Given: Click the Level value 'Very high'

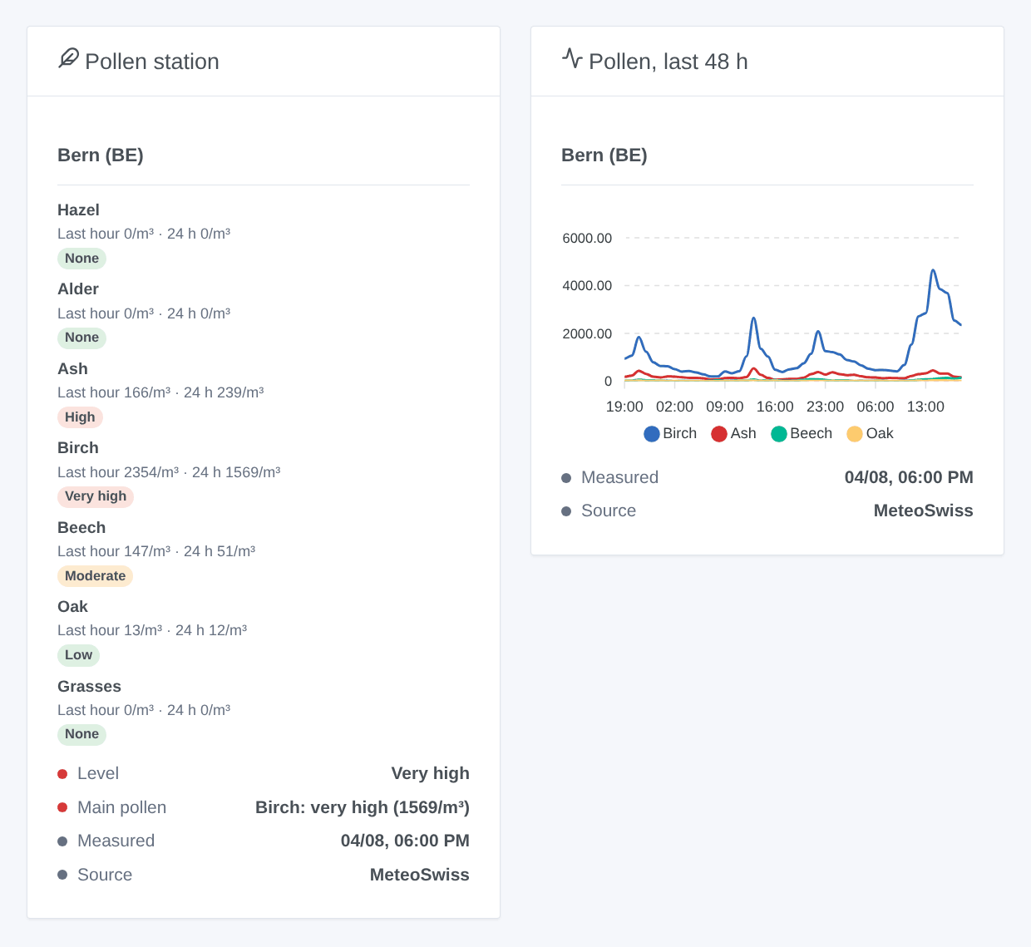Looking at the screenshot, I should coord(431,773).
